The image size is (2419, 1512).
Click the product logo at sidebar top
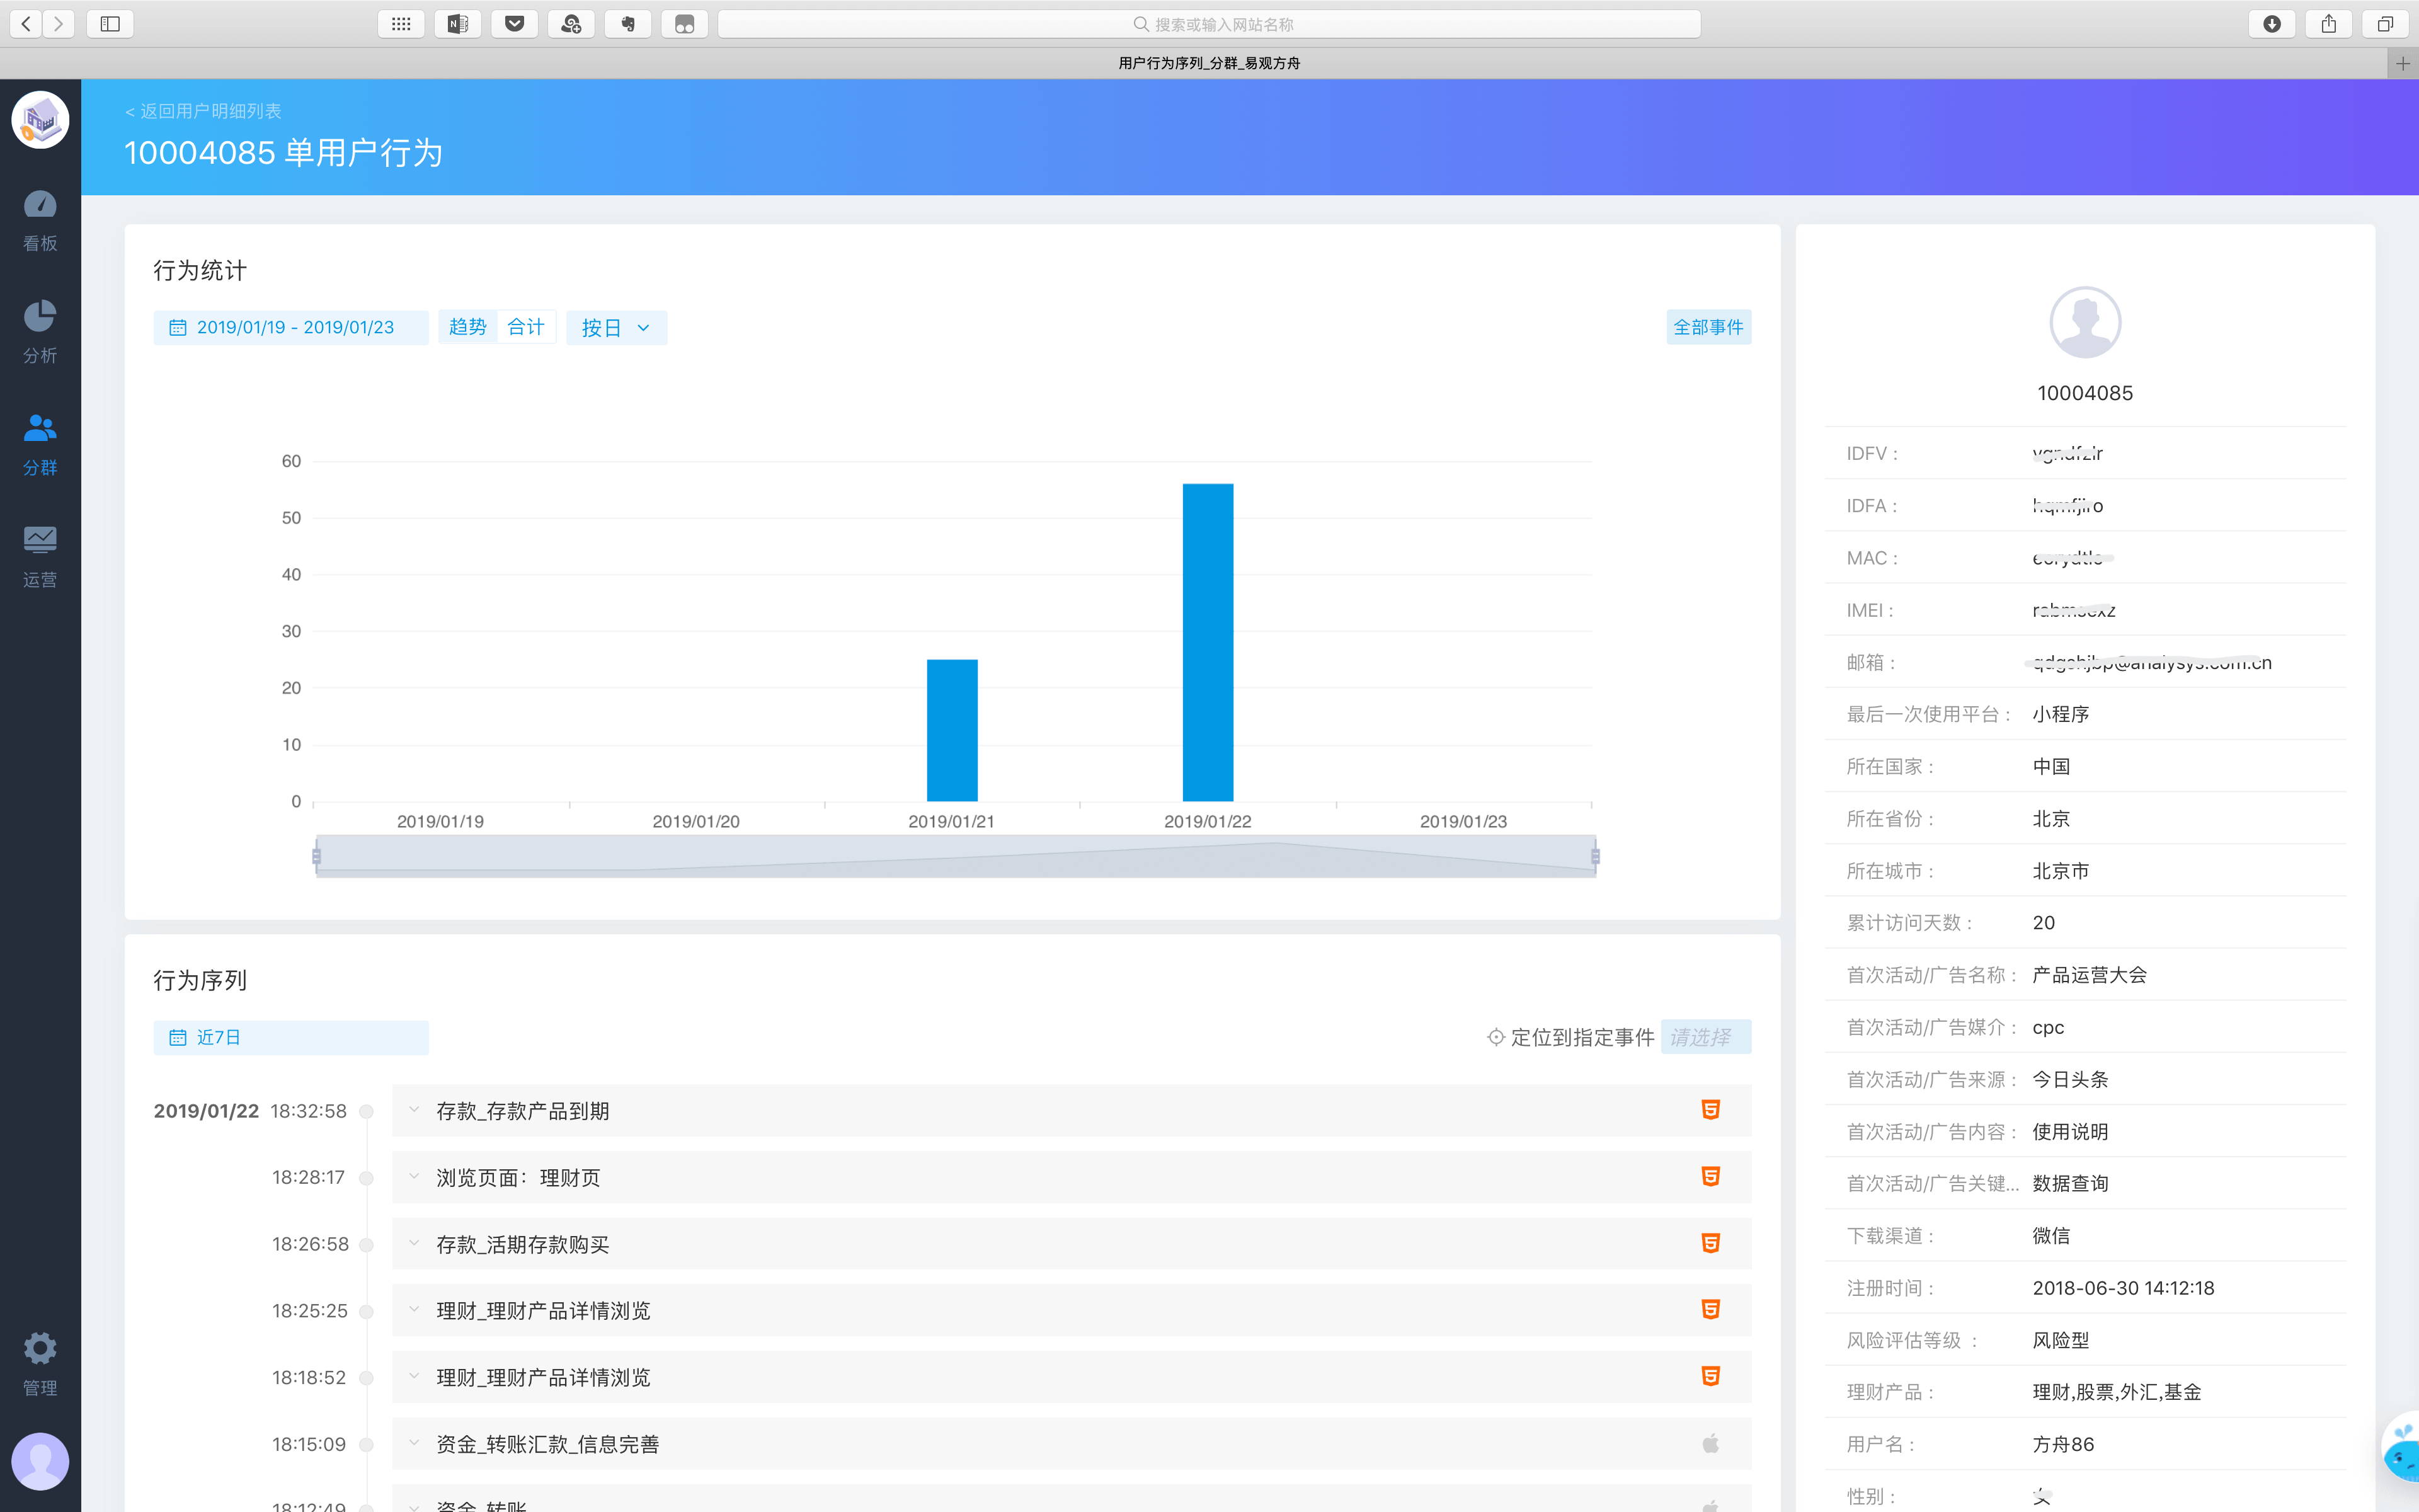pos(40,120)
